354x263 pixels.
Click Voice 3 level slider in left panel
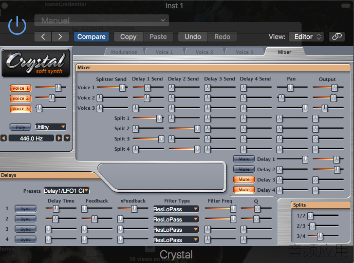pos(51,108)
